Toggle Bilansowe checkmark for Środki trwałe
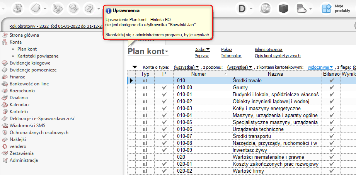356x175 pixels. pyautogui.click(x=332, y=80)
